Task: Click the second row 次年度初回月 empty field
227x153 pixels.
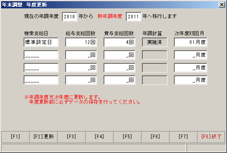Action: point(191,55)
